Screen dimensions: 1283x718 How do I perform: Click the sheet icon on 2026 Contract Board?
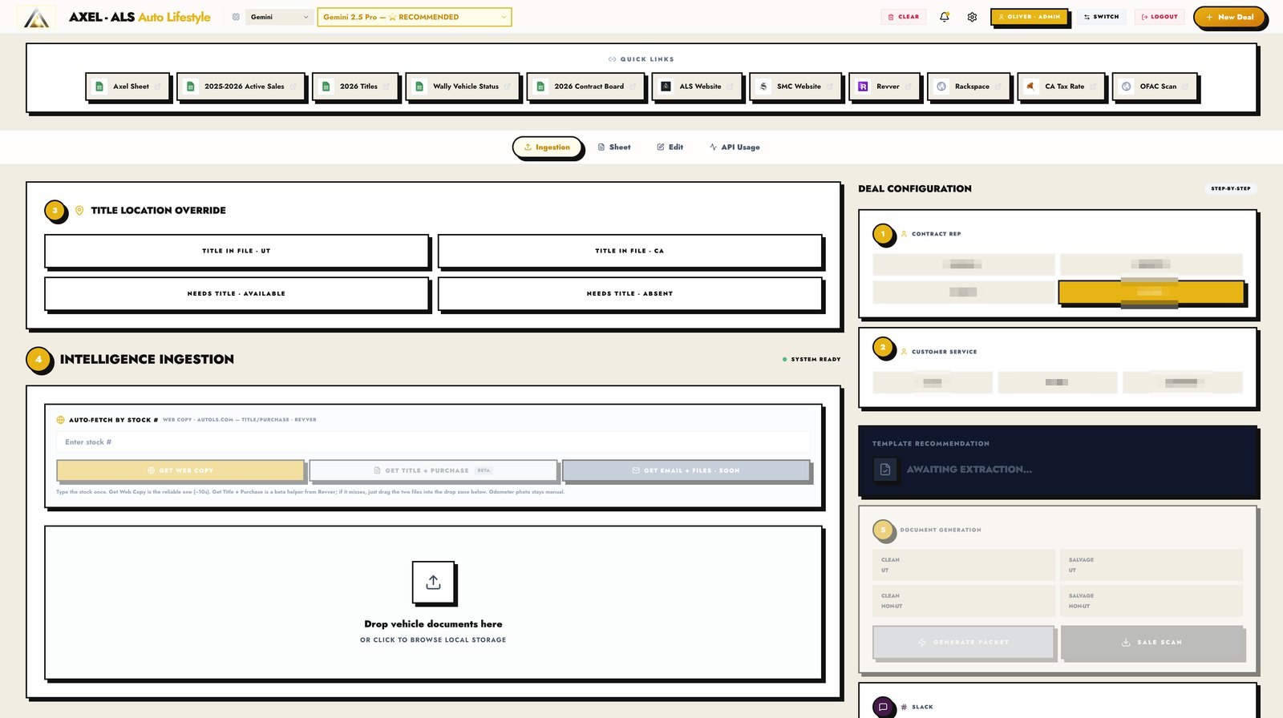[540, 87]
